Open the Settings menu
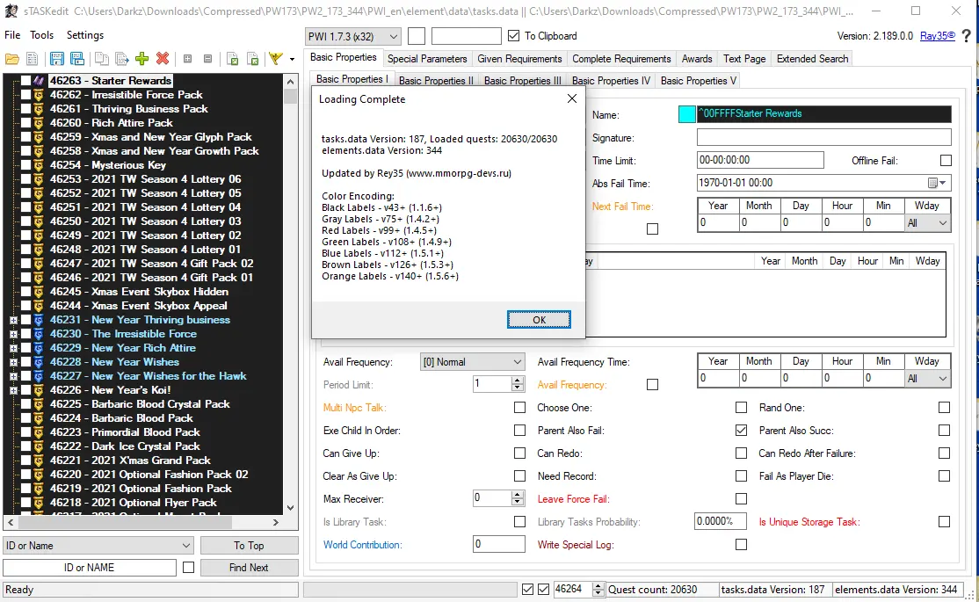This screenshot has height=602, width=979. [85, 35]
